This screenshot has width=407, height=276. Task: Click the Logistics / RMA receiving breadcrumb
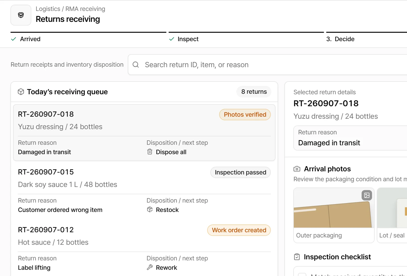coord(70,9)
